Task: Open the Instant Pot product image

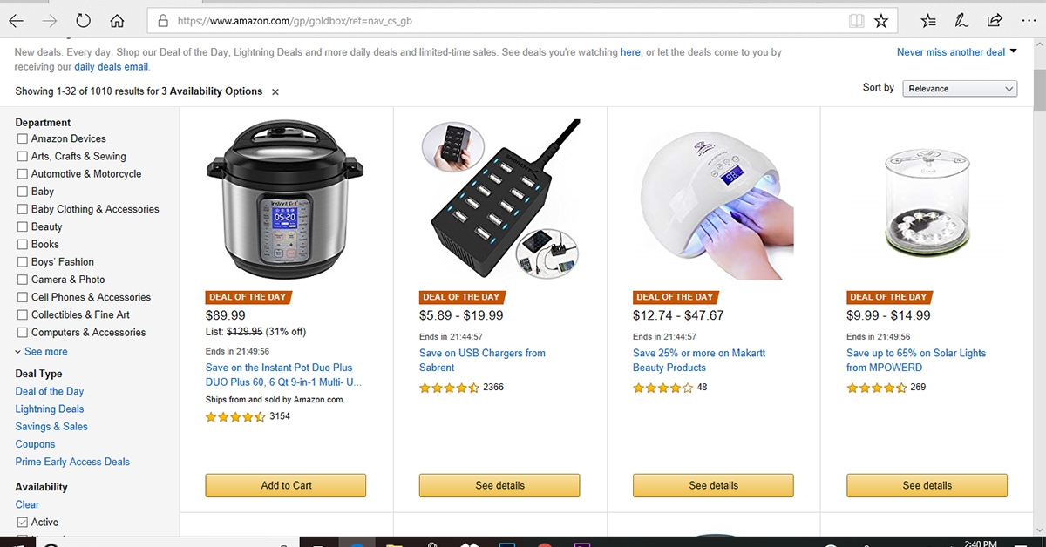Action: point(285,199)
